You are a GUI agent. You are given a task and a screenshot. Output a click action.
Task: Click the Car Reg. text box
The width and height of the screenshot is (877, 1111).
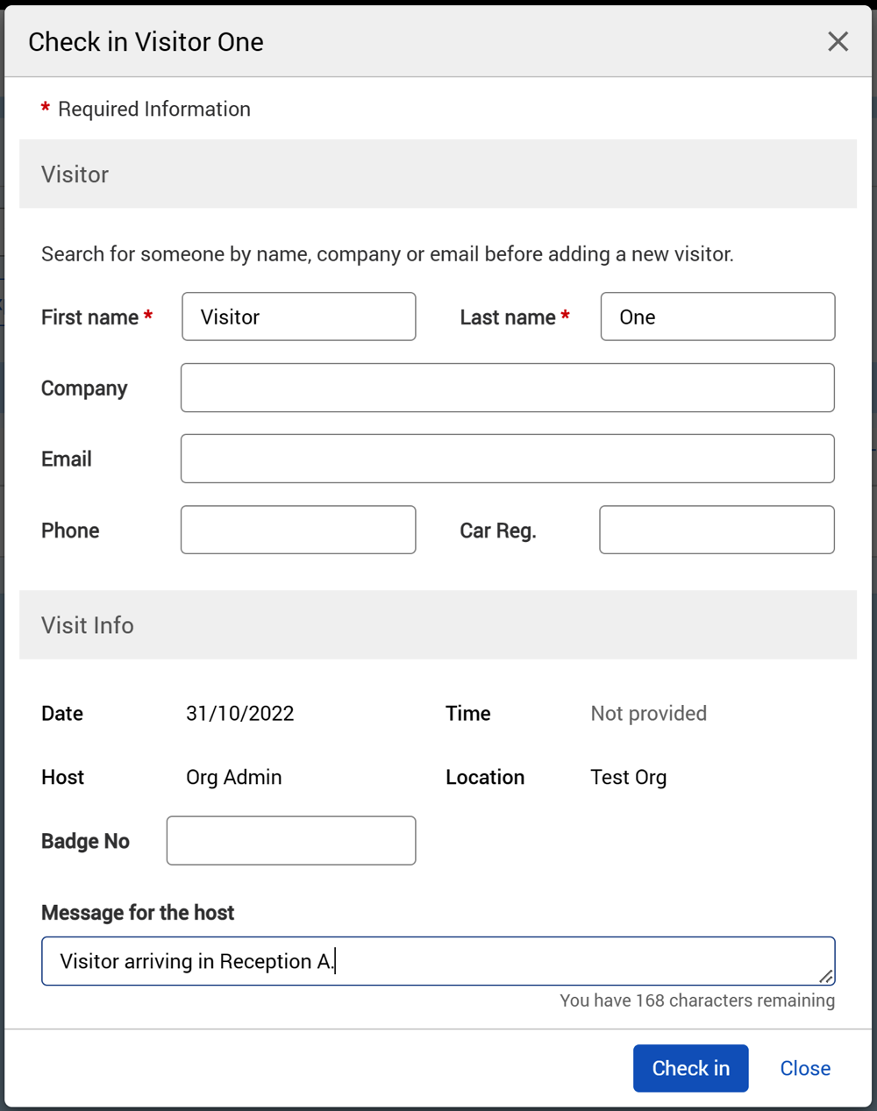coord(717,530)
